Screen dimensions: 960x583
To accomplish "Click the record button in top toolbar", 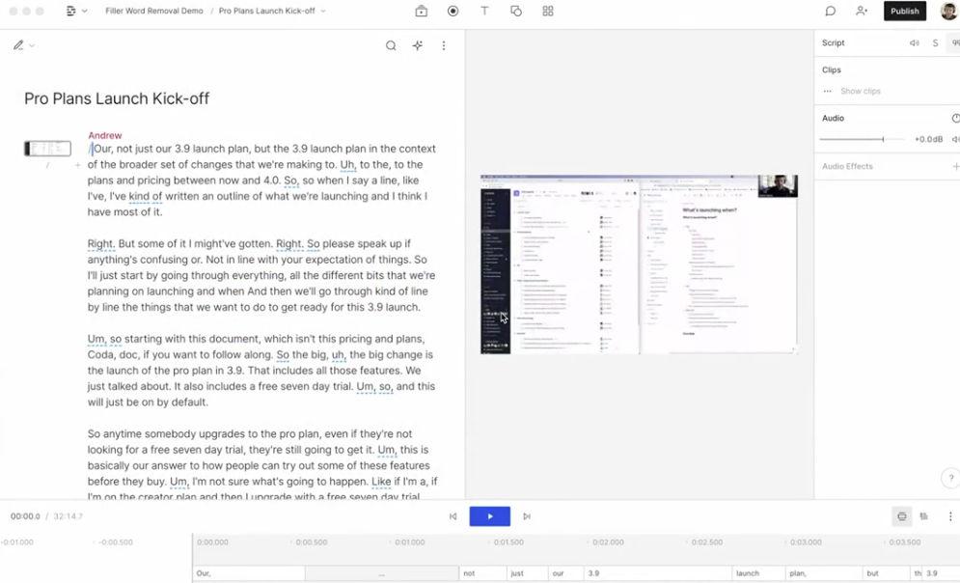I will pos(453,12).
